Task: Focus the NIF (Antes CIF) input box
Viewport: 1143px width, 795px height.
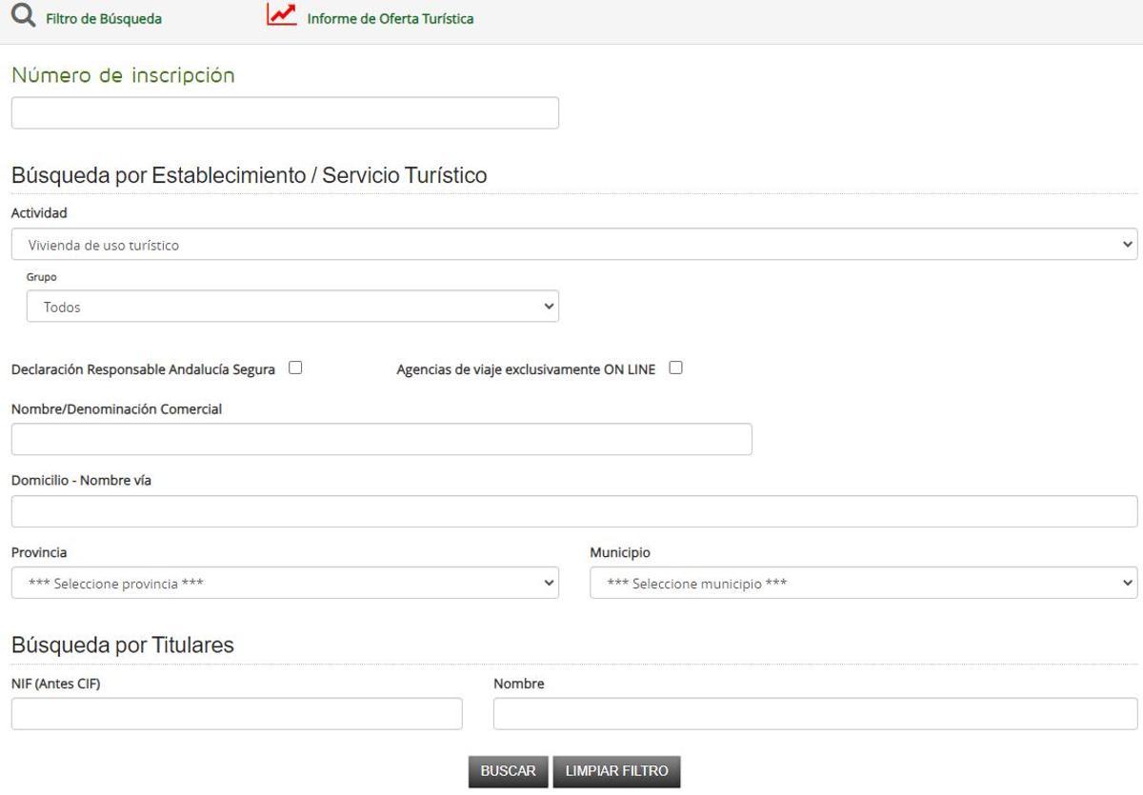Action: click(x=235, y=712)
